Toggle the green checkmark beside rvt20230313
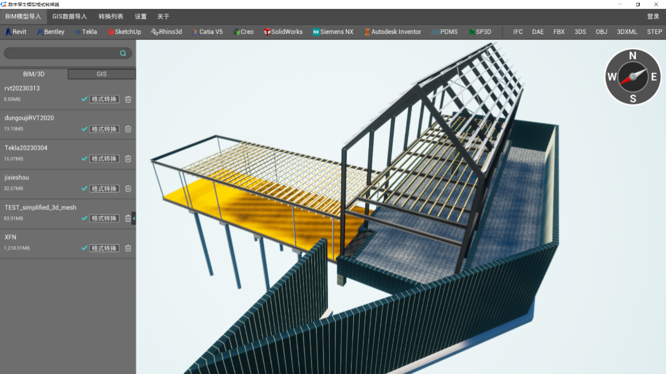The width and height of the screenshot is (666, 374). pos(84,99)
